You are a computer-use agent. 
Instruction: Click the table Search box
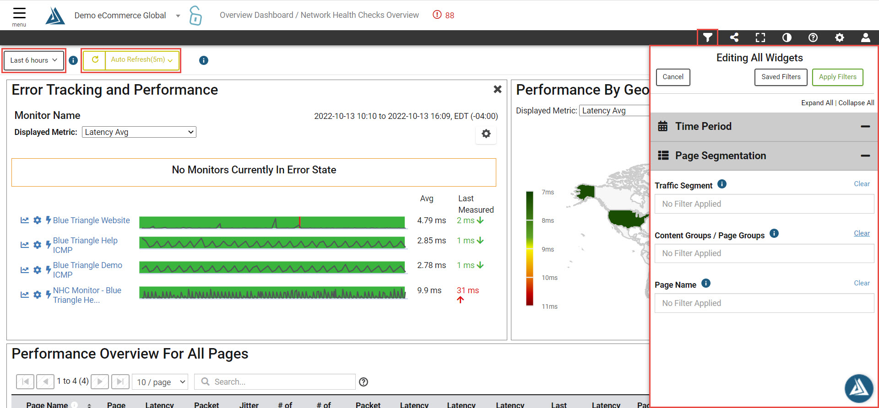coord(275,382)
